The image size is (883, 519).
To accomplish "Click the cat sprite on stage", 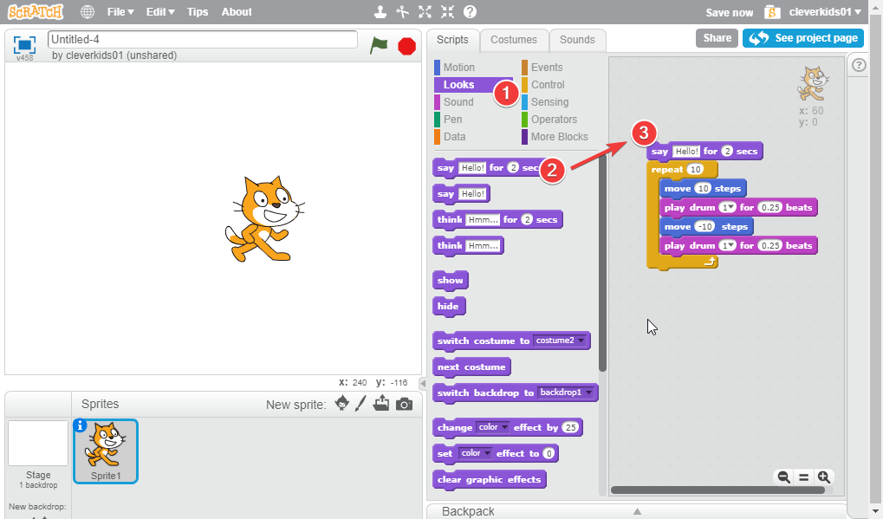I will tap(264, 219).
